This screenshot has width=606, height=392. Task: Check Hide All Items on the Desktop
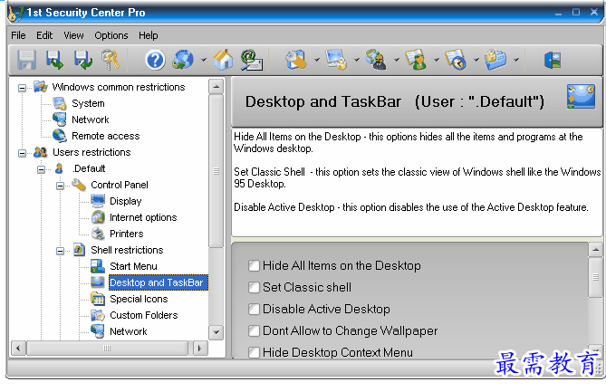(x=254, y=266)
